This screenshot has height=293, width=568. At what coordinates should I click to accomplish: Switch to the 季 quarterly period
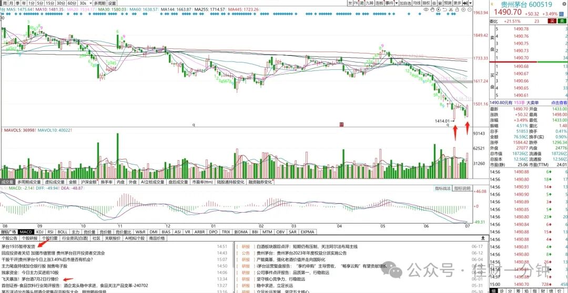tap(18, 3)
